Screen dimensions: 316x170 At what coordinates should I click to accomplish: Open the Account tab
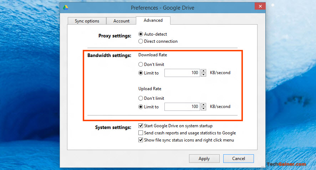click(x=121, y=21)
